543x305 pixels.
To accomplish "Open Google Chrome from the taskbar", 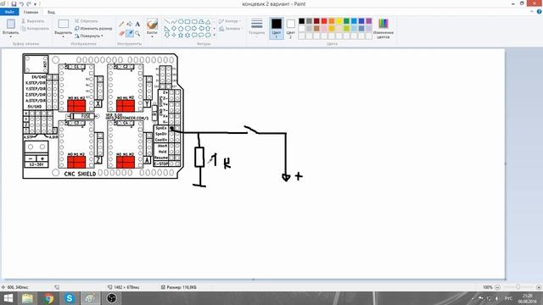I will point(48,298).
